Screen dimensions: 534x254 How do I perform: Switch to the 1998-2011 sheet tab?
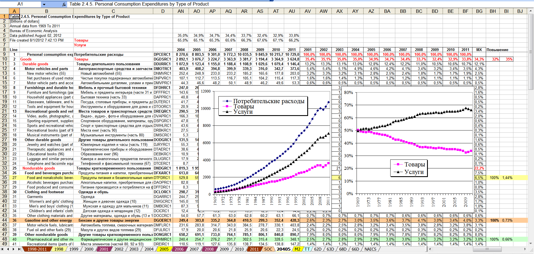[x=37, y=249]
